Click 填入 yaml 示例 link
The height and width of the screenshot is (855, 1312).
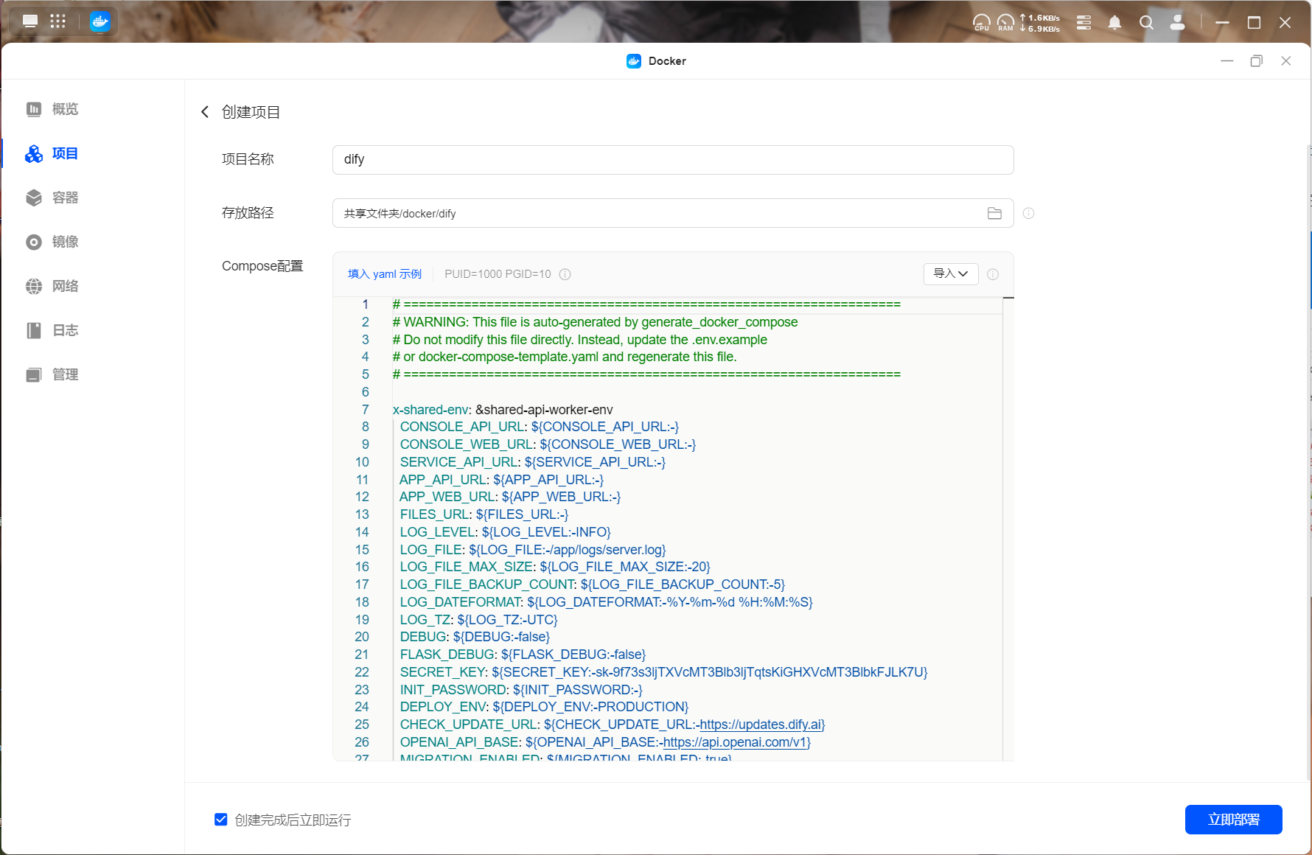point(385,274)
